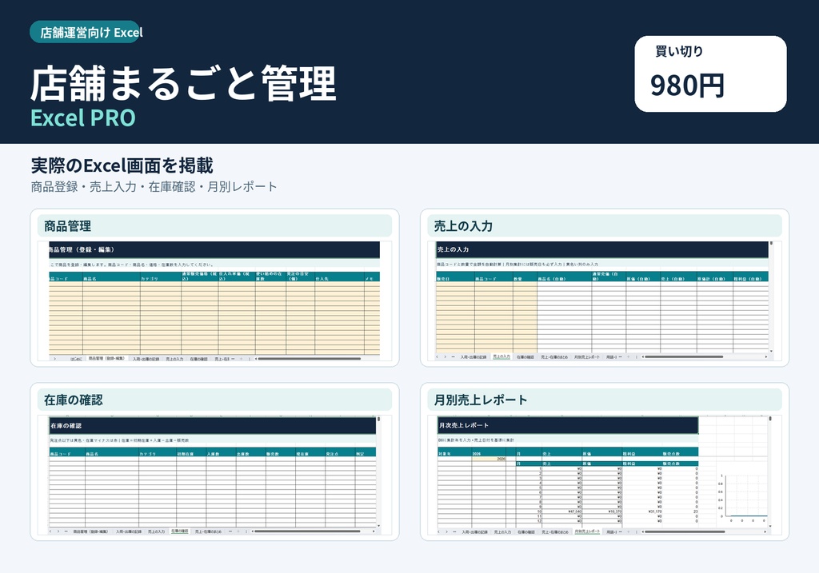Click the 初期在庫 column header in 在庫の確認 sheet
Viewport: 819px width, 573px height.
[x=191, y=453]
